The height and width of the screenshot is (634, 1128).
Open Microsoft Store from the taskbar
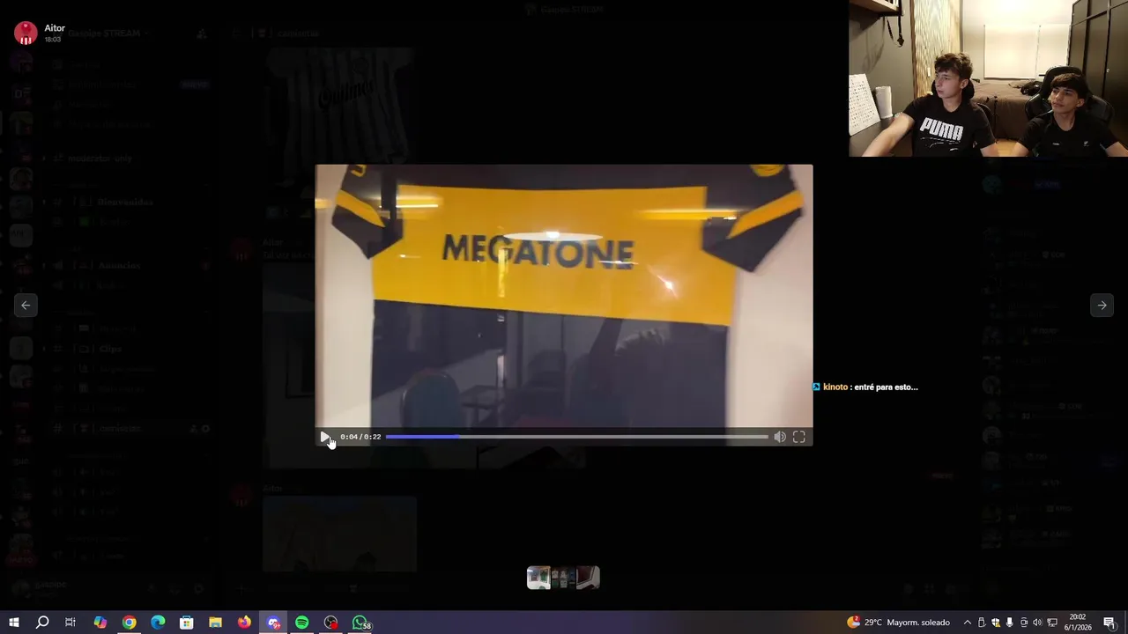(187, 623)
